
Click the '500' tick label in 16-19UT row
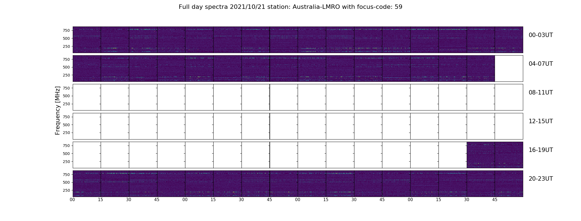point(66,154)
